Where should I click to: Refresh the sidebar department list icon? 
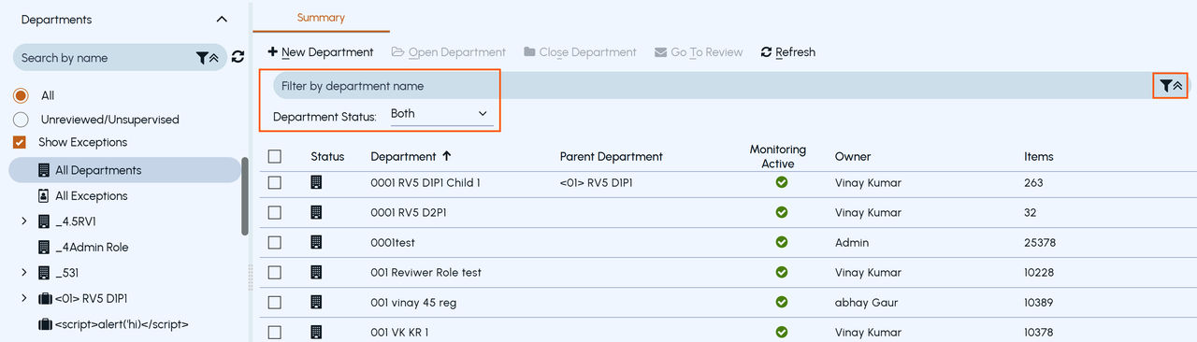(238, 57)
